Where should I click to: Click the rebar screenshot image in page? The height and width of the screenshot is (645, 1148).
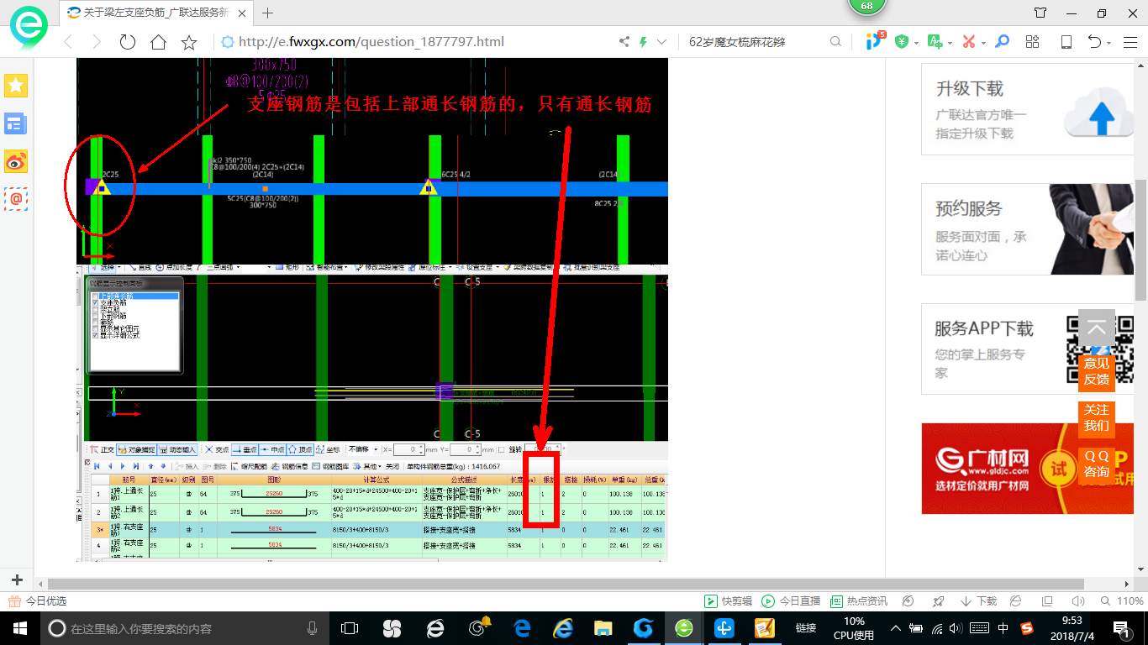pyautogui.click(x=372, y=309)
